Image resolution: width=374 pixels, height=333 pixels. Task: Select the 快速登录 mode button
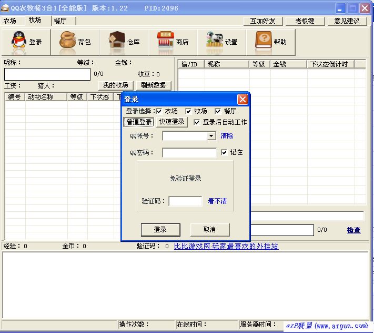point(171,122)
